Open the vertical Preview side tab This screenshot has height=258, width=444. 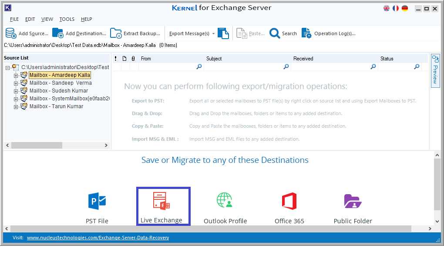coord(435,70)
